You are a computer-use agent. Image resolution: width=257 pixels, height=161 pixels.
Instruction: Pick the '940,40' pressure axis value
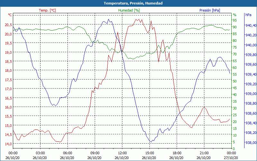251,25
